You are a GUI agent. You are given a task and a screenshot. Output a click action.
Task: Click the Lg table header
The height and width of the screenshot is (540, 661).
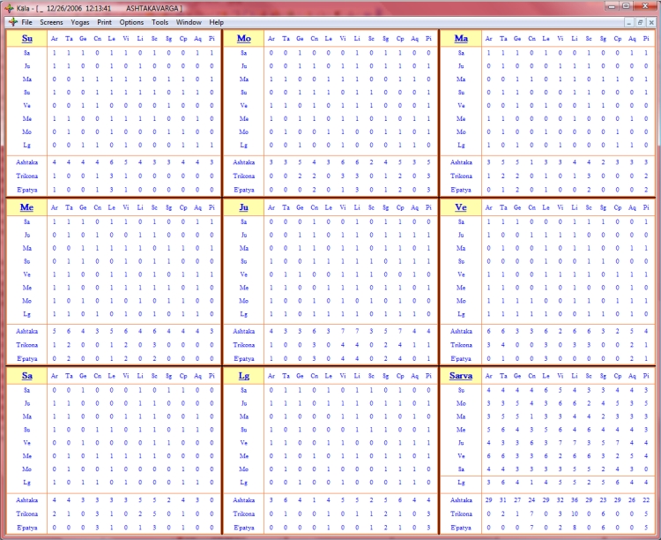pyautogui.click(x=243, y=376)
